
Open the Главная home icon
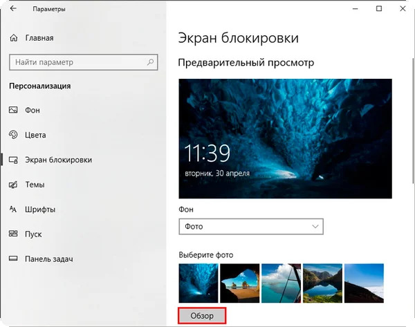[14, 38]
